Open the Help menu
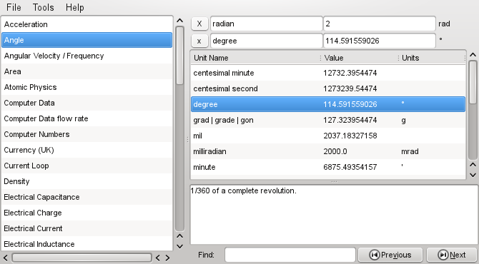This screenshot has width=479, height=264. pyautogui.click(x=75, y=7)
